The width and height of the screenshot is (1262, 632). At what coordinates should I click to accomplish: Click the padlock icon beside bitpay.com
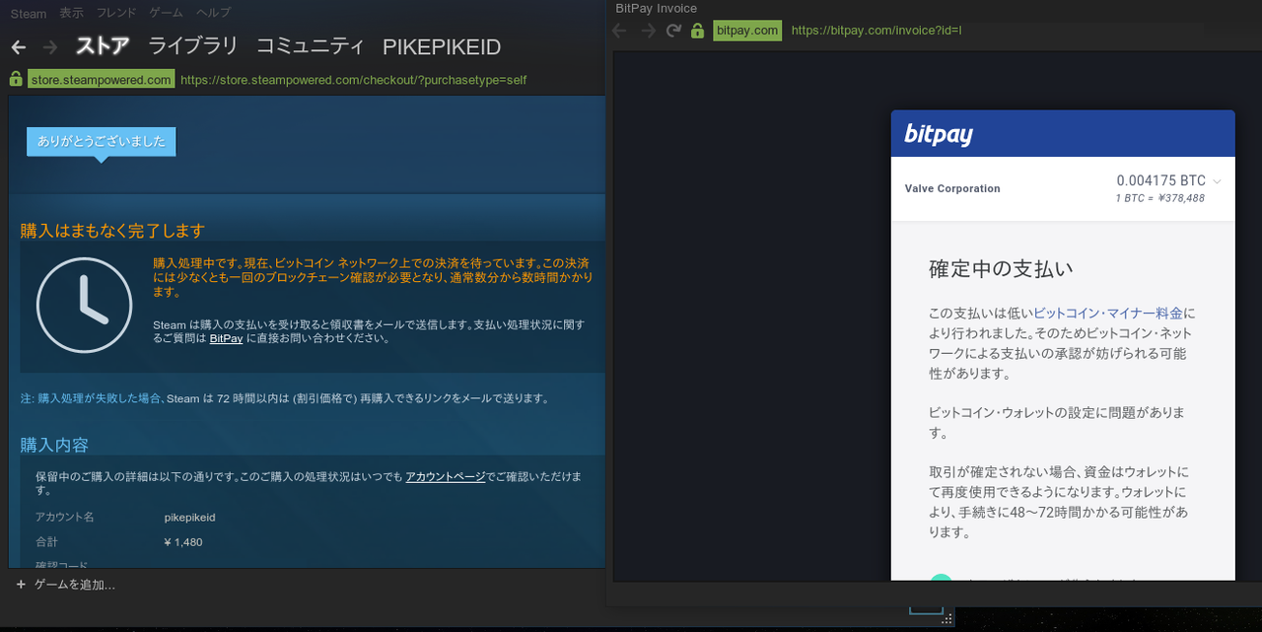pos(700,31)
